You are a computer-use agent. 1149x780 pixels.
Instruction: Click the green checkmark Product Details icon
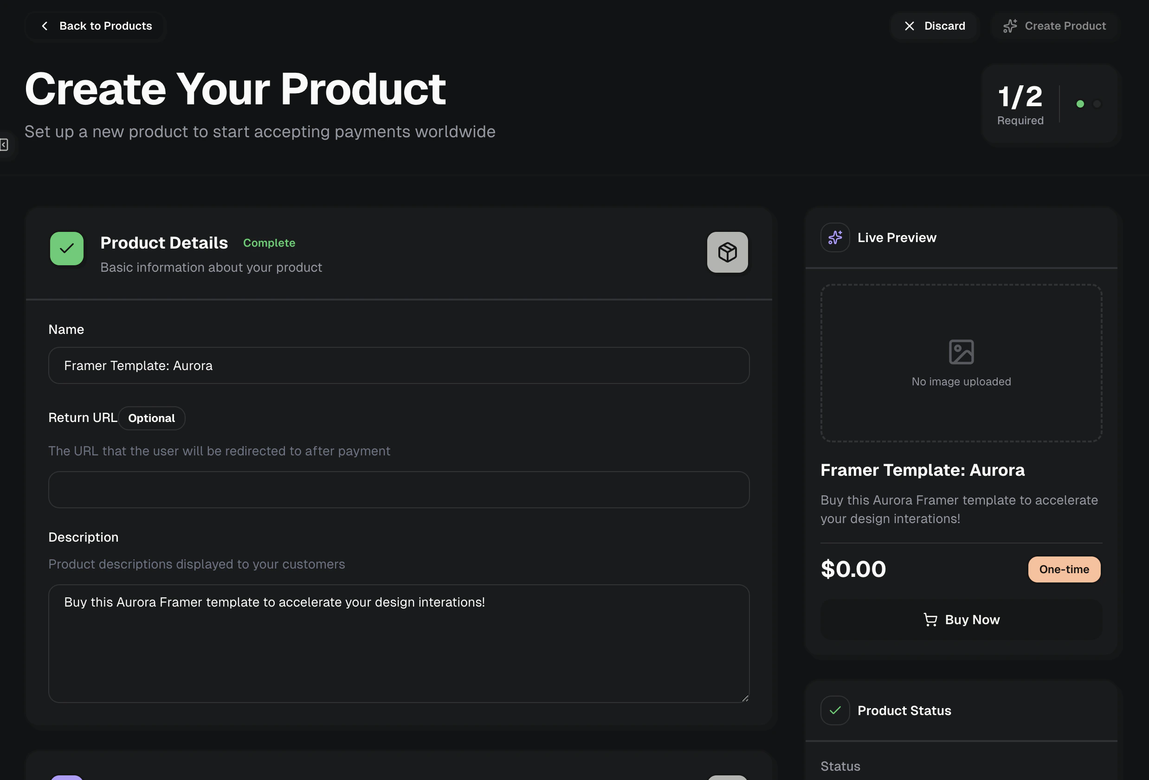point(67,249)
